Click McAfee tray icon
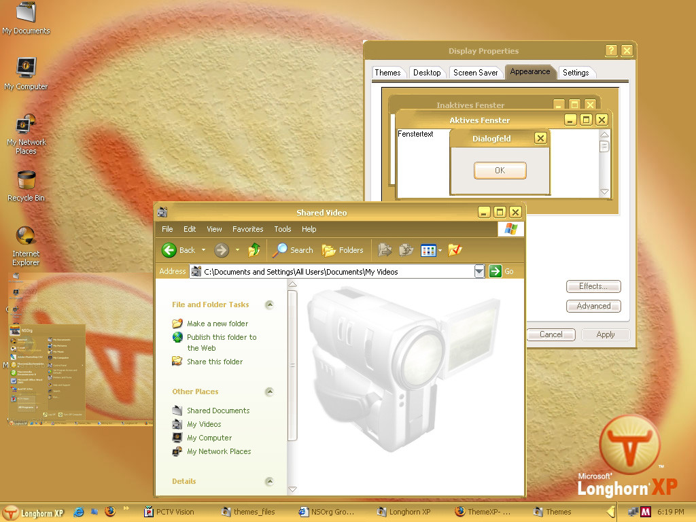The height and width of the screenshot is (522, 696). pyautogui.click(x=646, y=512)
